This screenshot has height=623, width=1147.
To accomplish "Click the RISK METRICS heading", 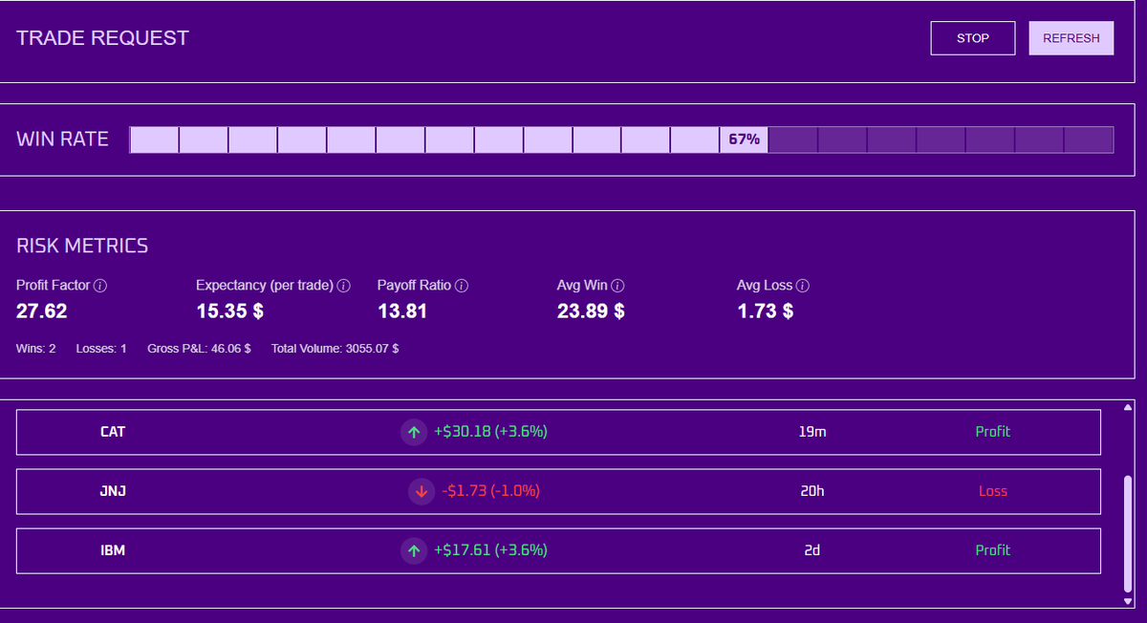I will click(82, 246).
